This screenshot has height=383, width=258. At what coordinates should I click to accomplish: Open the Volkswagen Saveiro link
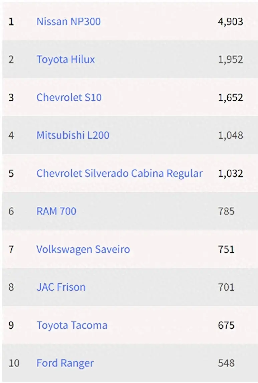click(x=83, y=249)
